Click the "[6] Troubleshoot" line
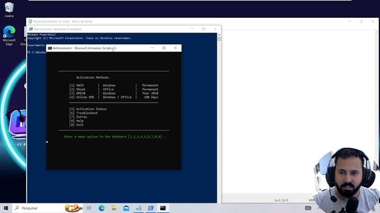This screenshot has width=380, height=213. [83, 113]
